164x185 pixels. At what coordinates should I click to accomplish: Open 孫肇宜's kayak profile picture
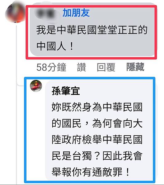pos(36,86)
